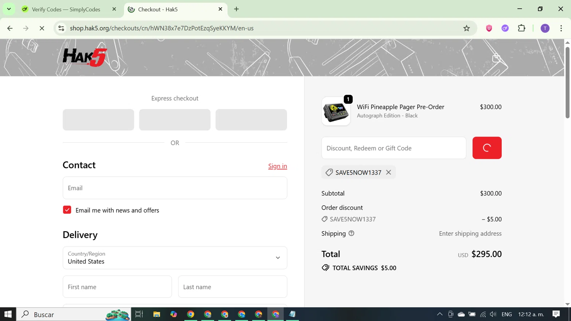This screenshot has width=571, height=321.
Task: Open the Notepad app on taskbar
Action: click(292, 314)
